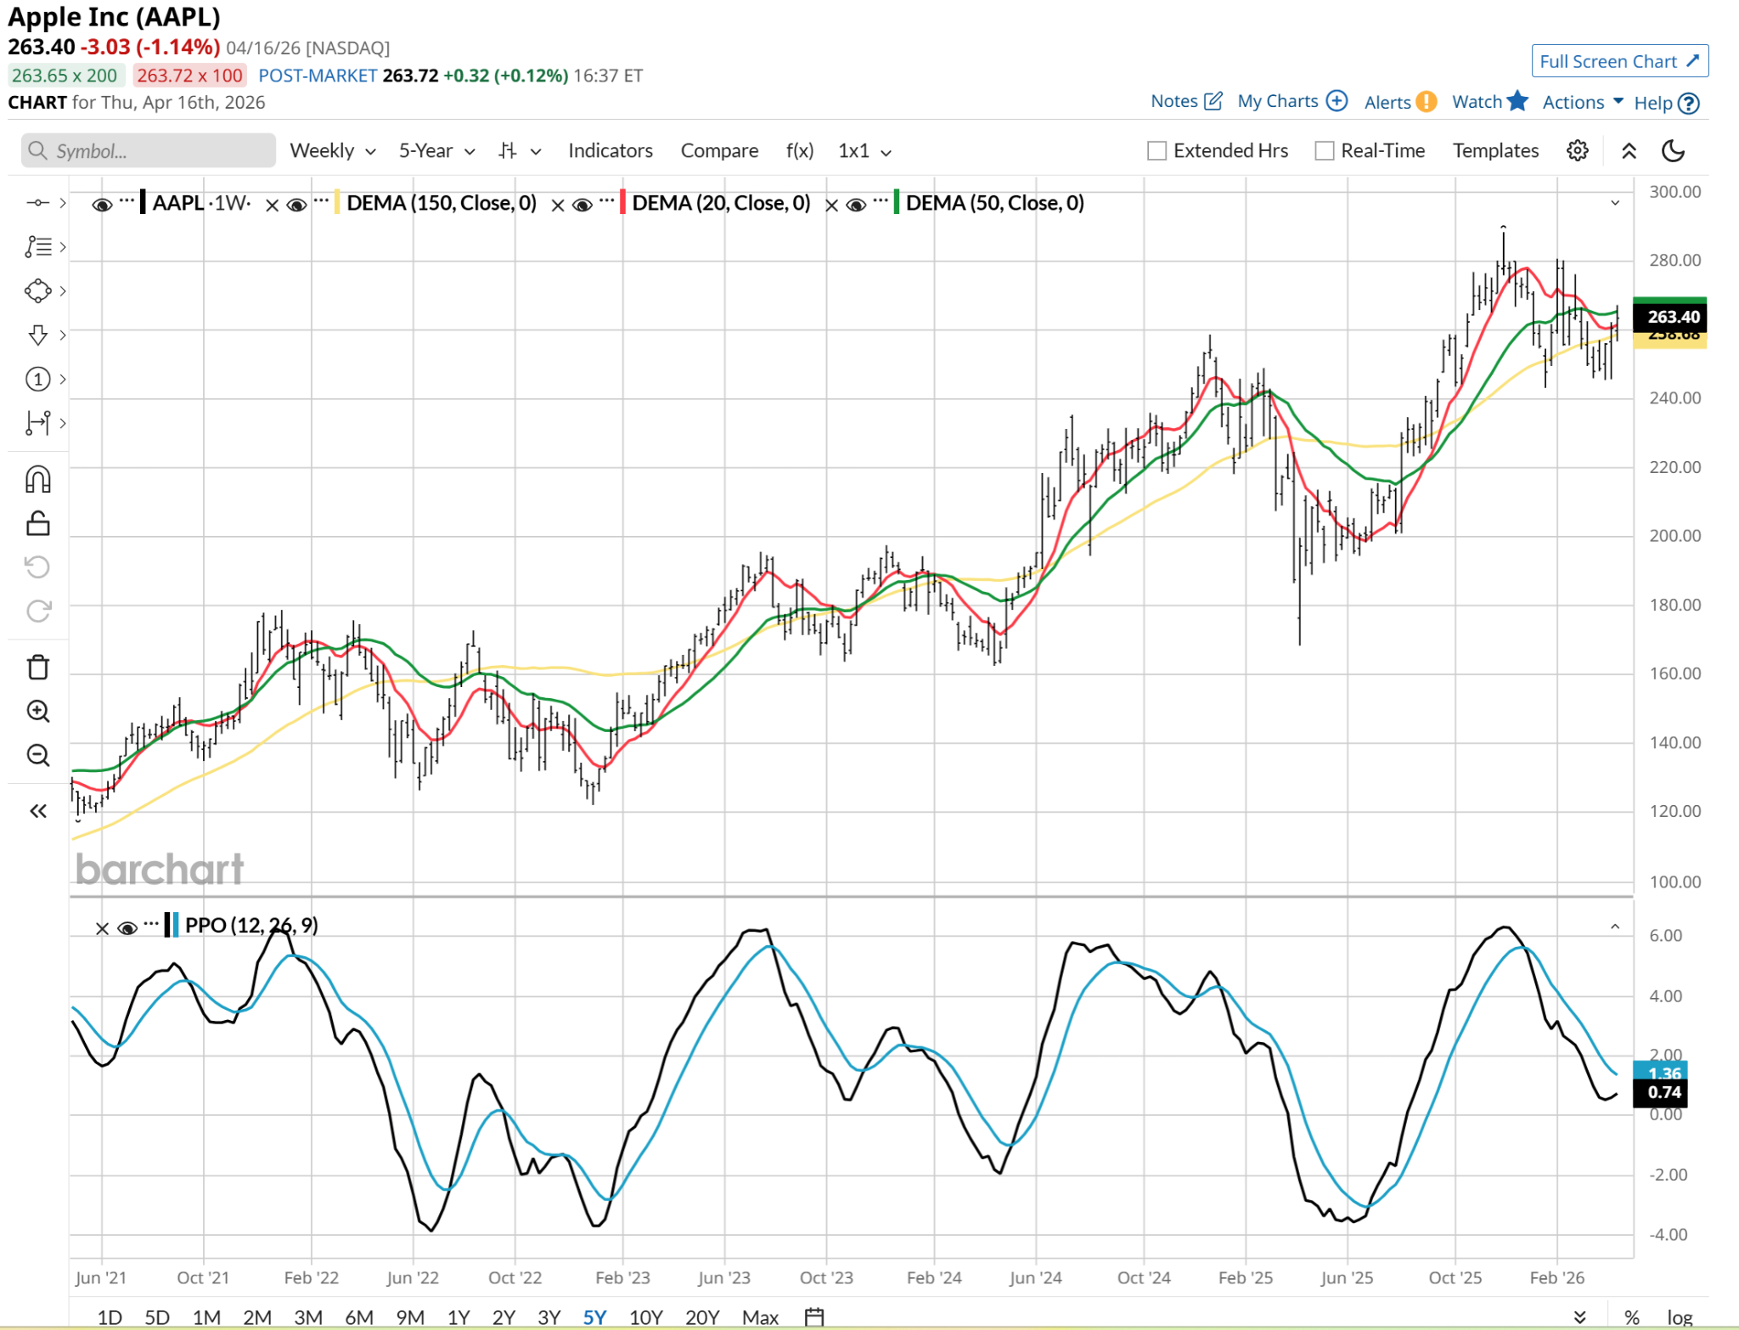Click the Symbol search field
Viewport: 1739px width, 1330px height.
149,151
